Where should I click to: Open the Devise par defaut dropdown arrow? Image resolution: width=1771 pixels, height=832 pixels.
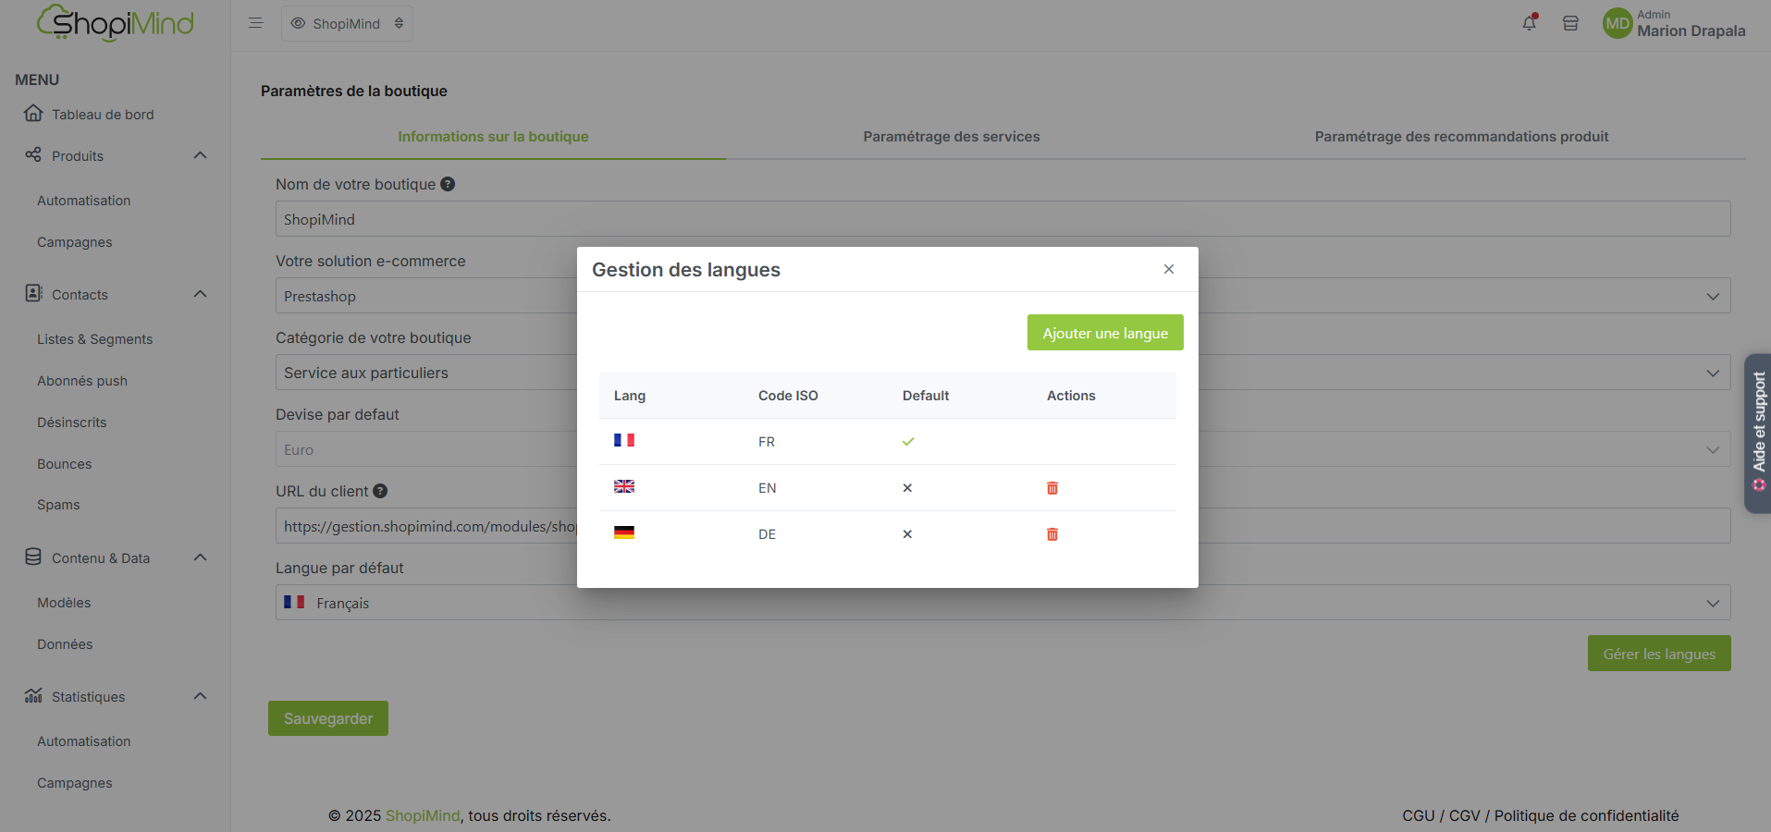1713,449
